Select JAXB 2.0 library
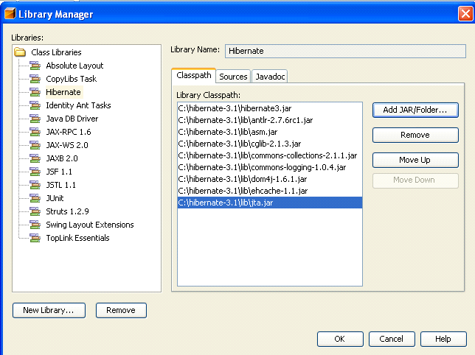Screen dimensions: 475x355 [x=62, y=158]
